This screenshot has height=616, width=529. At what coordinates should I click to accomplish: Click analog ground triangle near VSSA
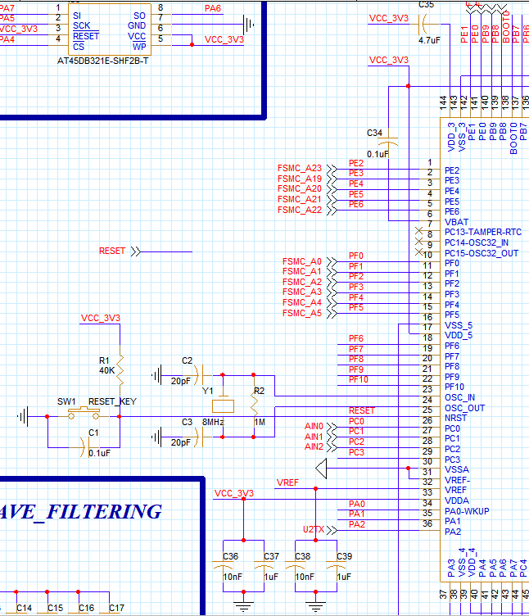coord(321,469)
